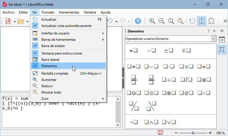Screen dimensions: 228x136
Task: Select the Elements pi deck icon
Action: 222,50
